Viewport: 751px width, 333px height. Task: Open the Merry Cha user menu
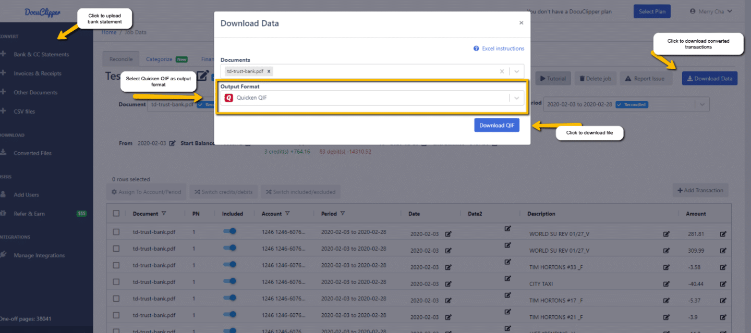(710, 11)
